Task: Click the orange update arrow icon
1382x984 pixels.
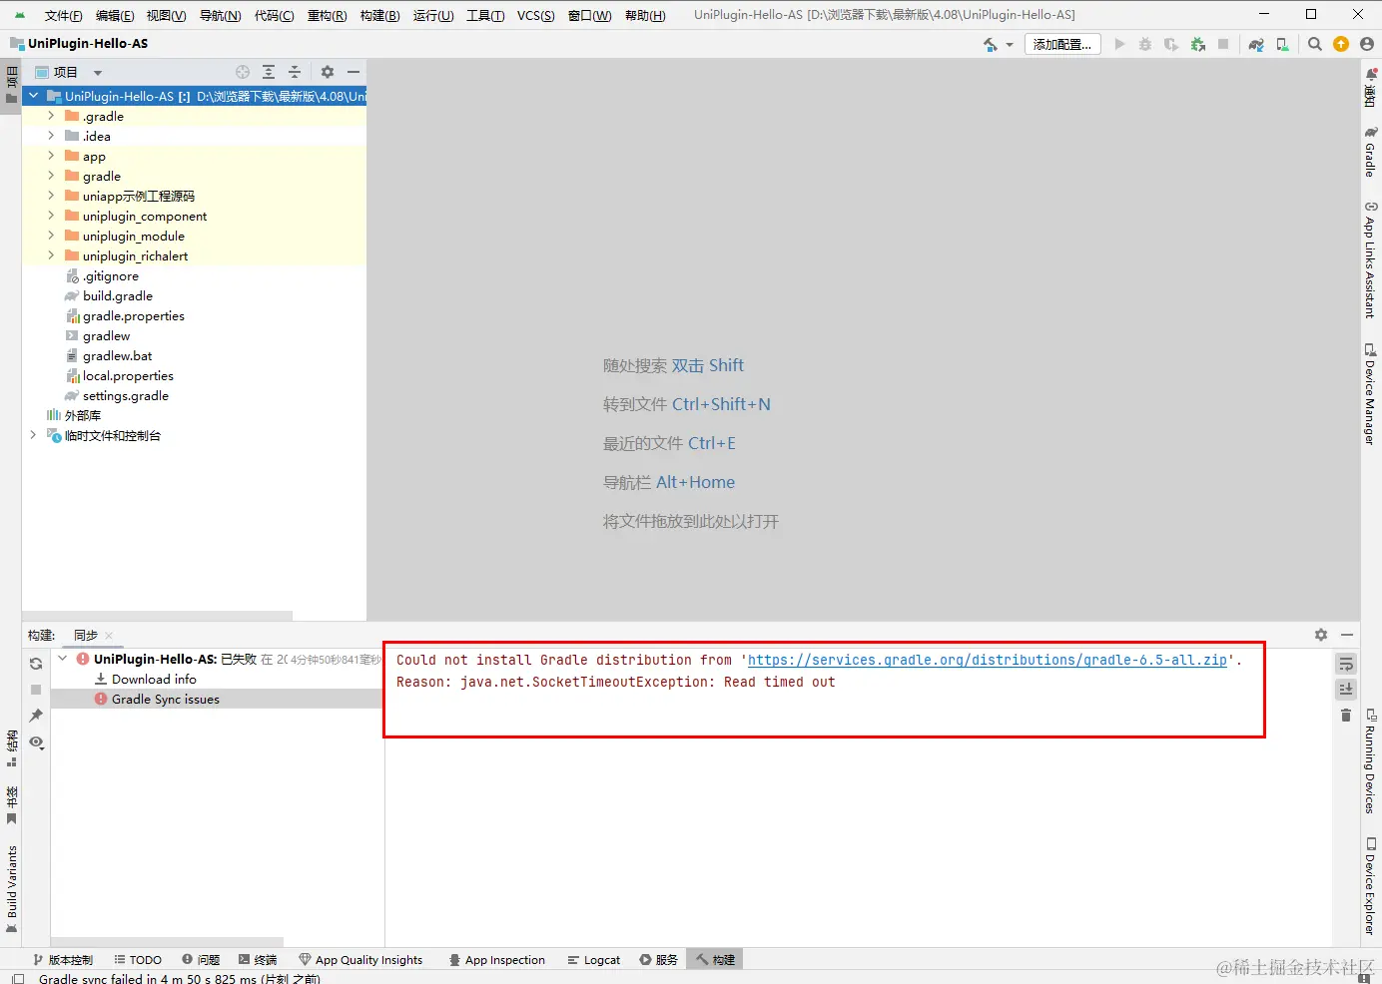Action: [x=1341, y=44]
